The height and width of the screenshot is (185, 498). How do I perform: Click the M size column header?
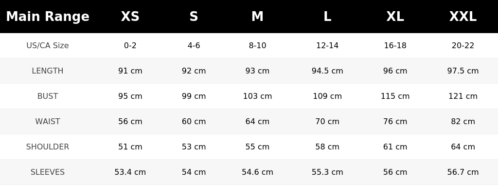coord(257,17)
